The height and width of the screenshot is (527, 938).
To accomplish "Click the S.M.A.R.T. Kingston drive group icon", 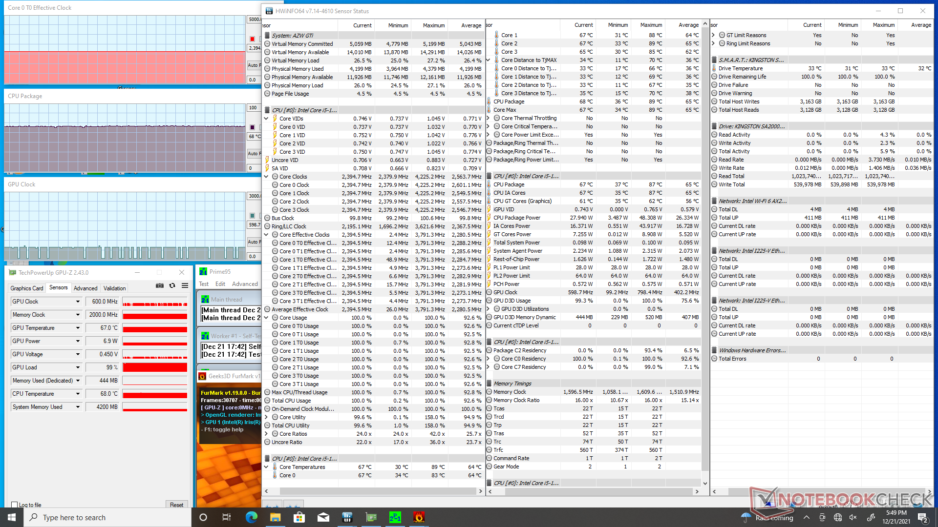I will pyautogui.click(x=714, y=60).
